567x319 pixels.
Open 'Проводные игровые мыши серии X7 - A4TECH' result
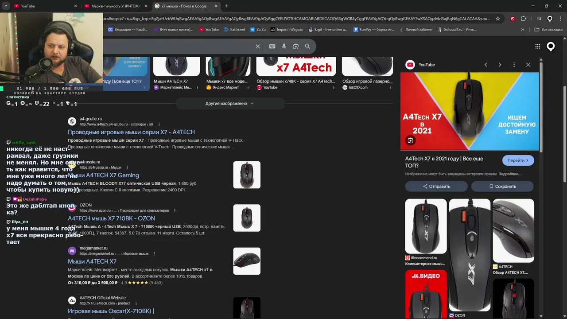[131, 132]
